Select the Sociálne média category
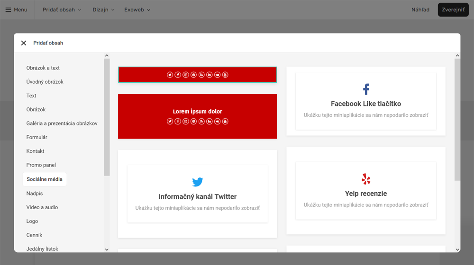The image size is (474, 265). point(45,179)
